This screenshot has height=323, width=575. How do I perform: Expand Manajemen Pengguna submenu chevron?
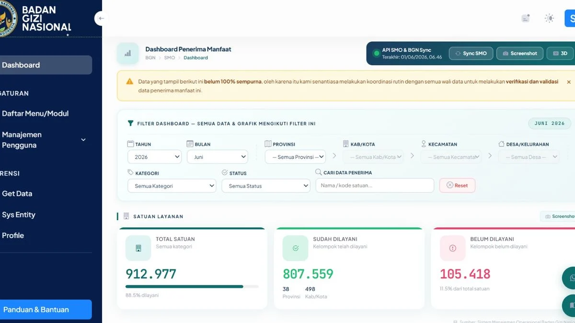(x=83, y=140)
